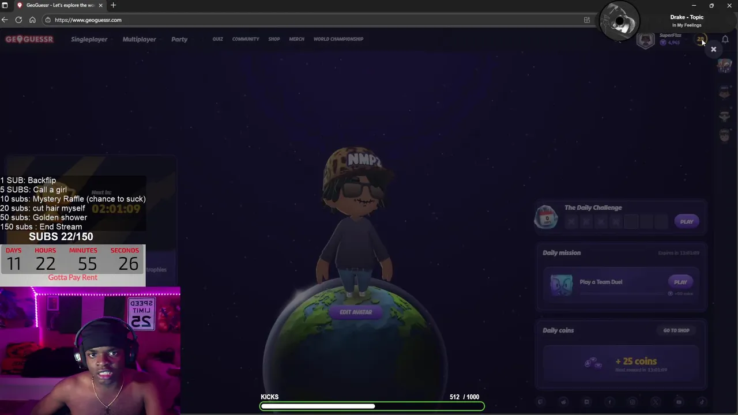Open the YouTube social icon in footer
The height and width of the screenshot is (415, 738).
[x=679, y=402]
